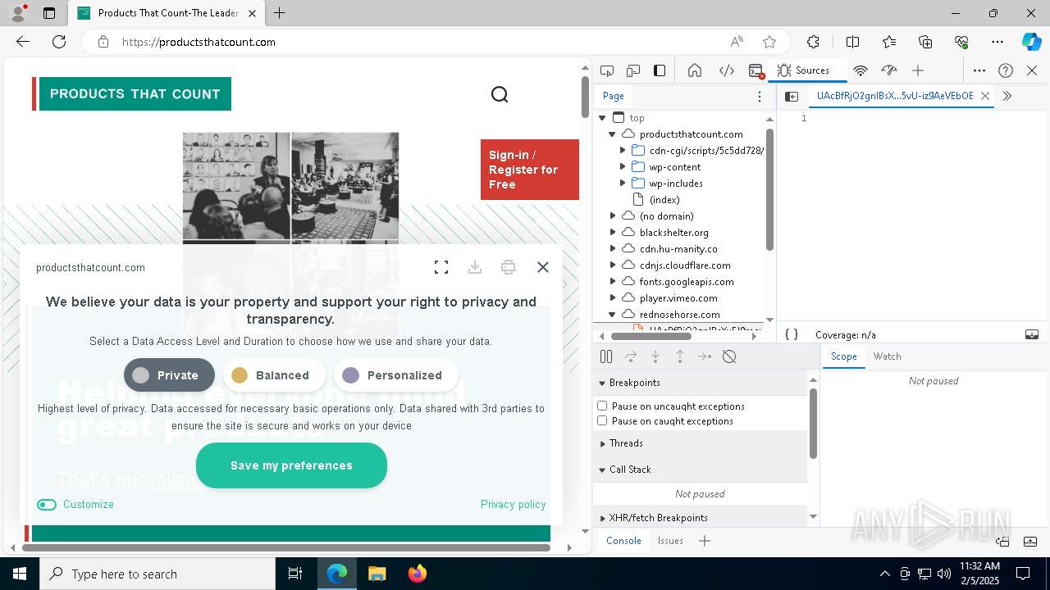Select the Personalized data access level
The height and width of the screenshot is (590, 1050).
coord(395,375)
